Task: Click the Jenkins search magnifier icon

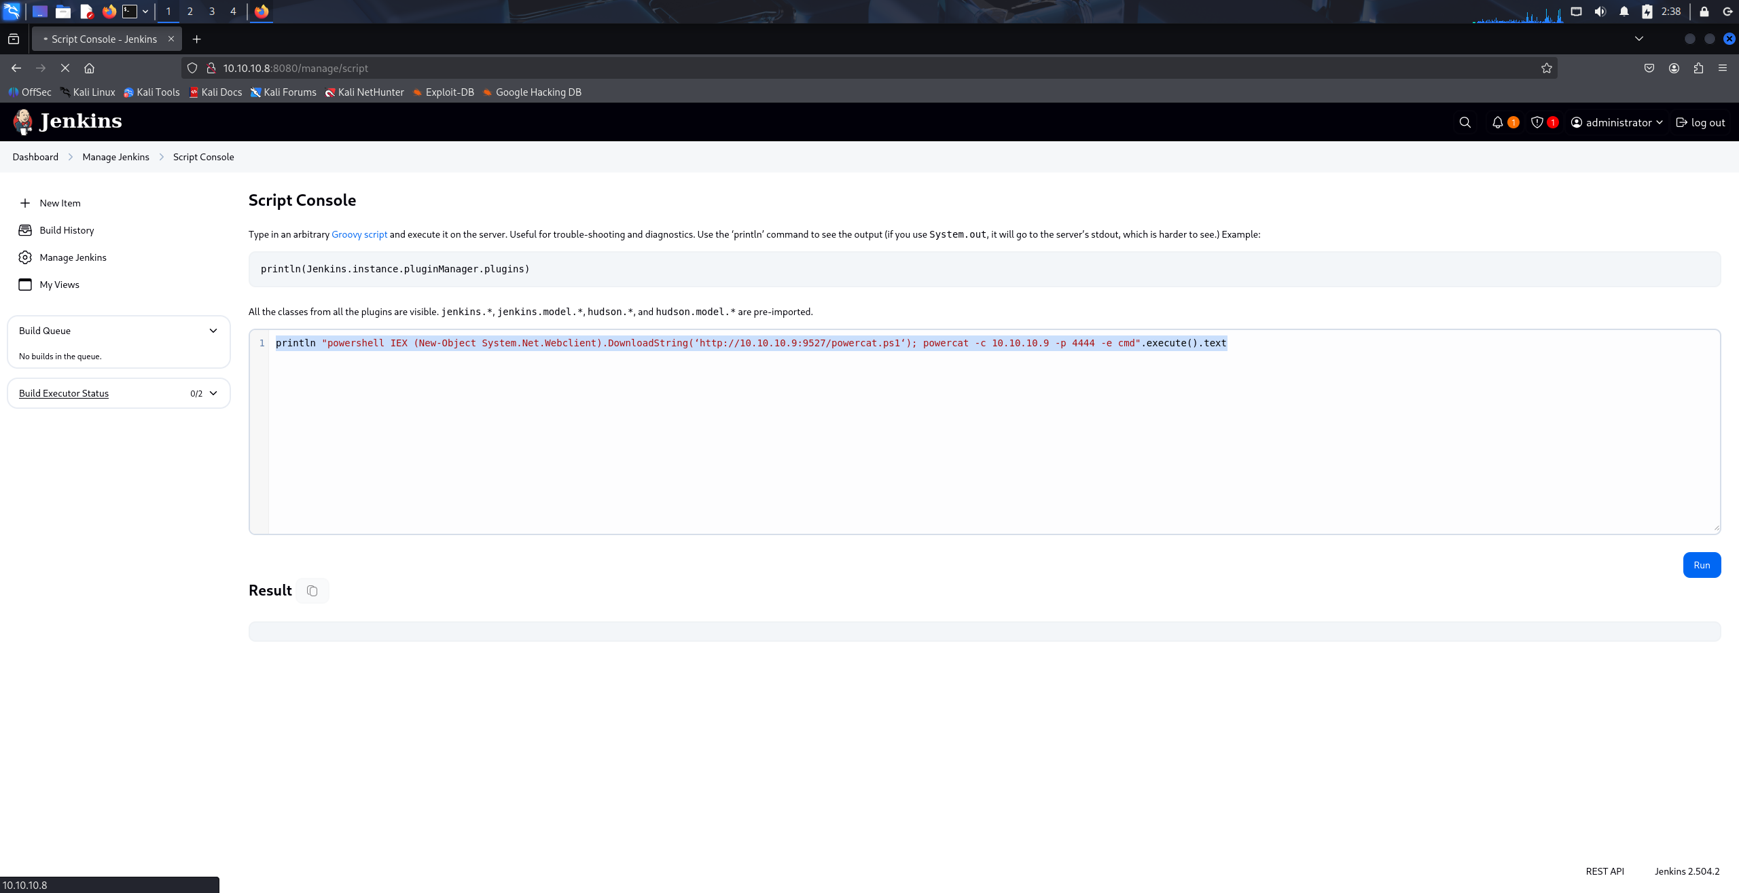Action: pyautogui.click(x=1465, y=122)
